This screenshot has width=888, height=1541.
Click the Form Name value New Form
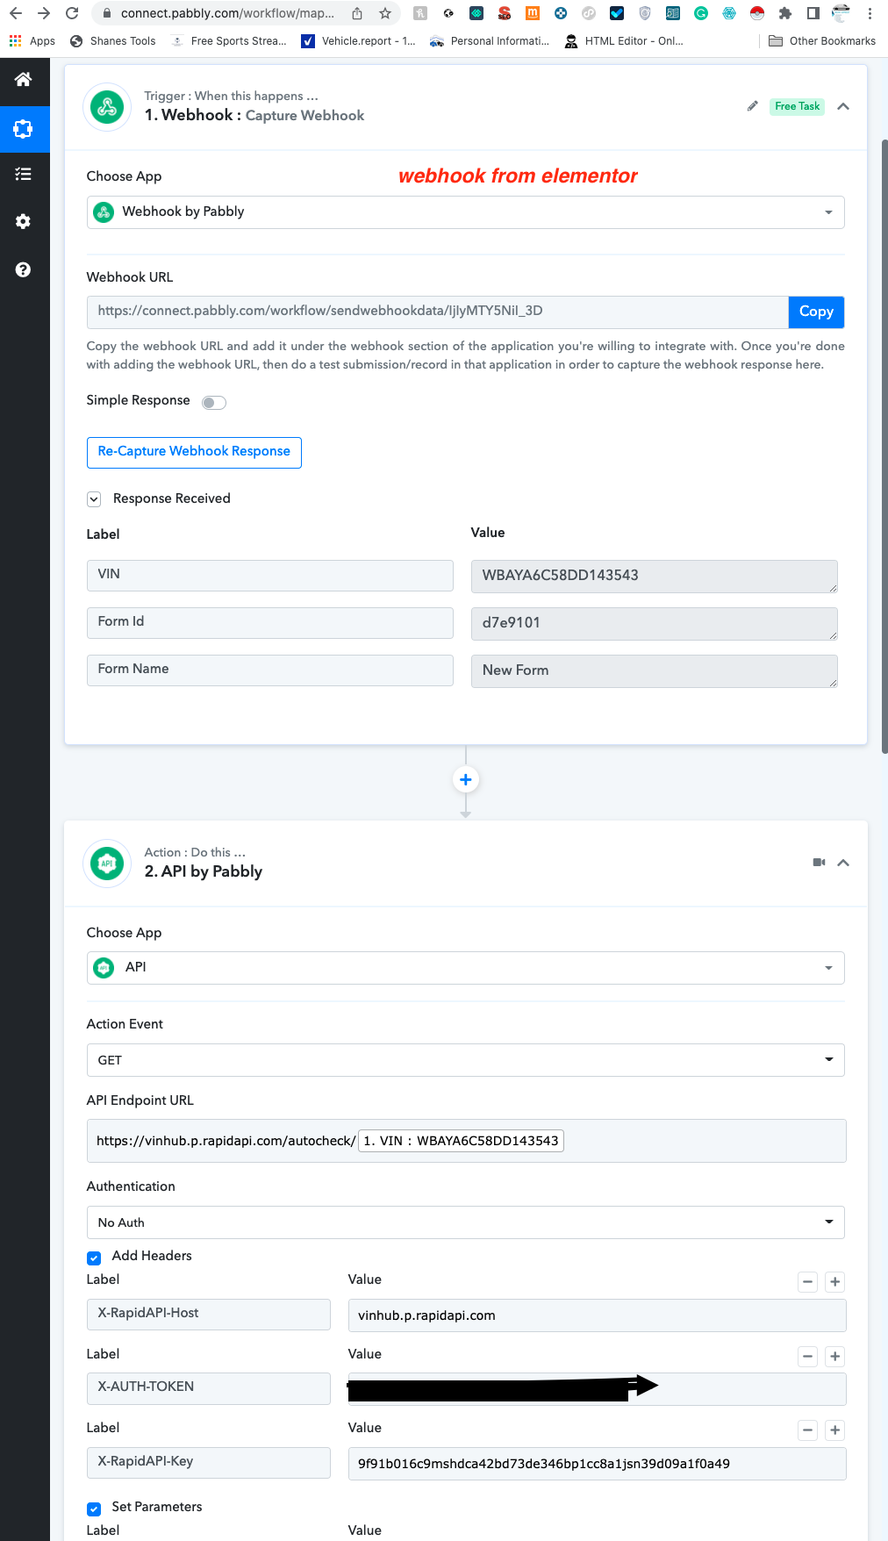pos(655,670)
